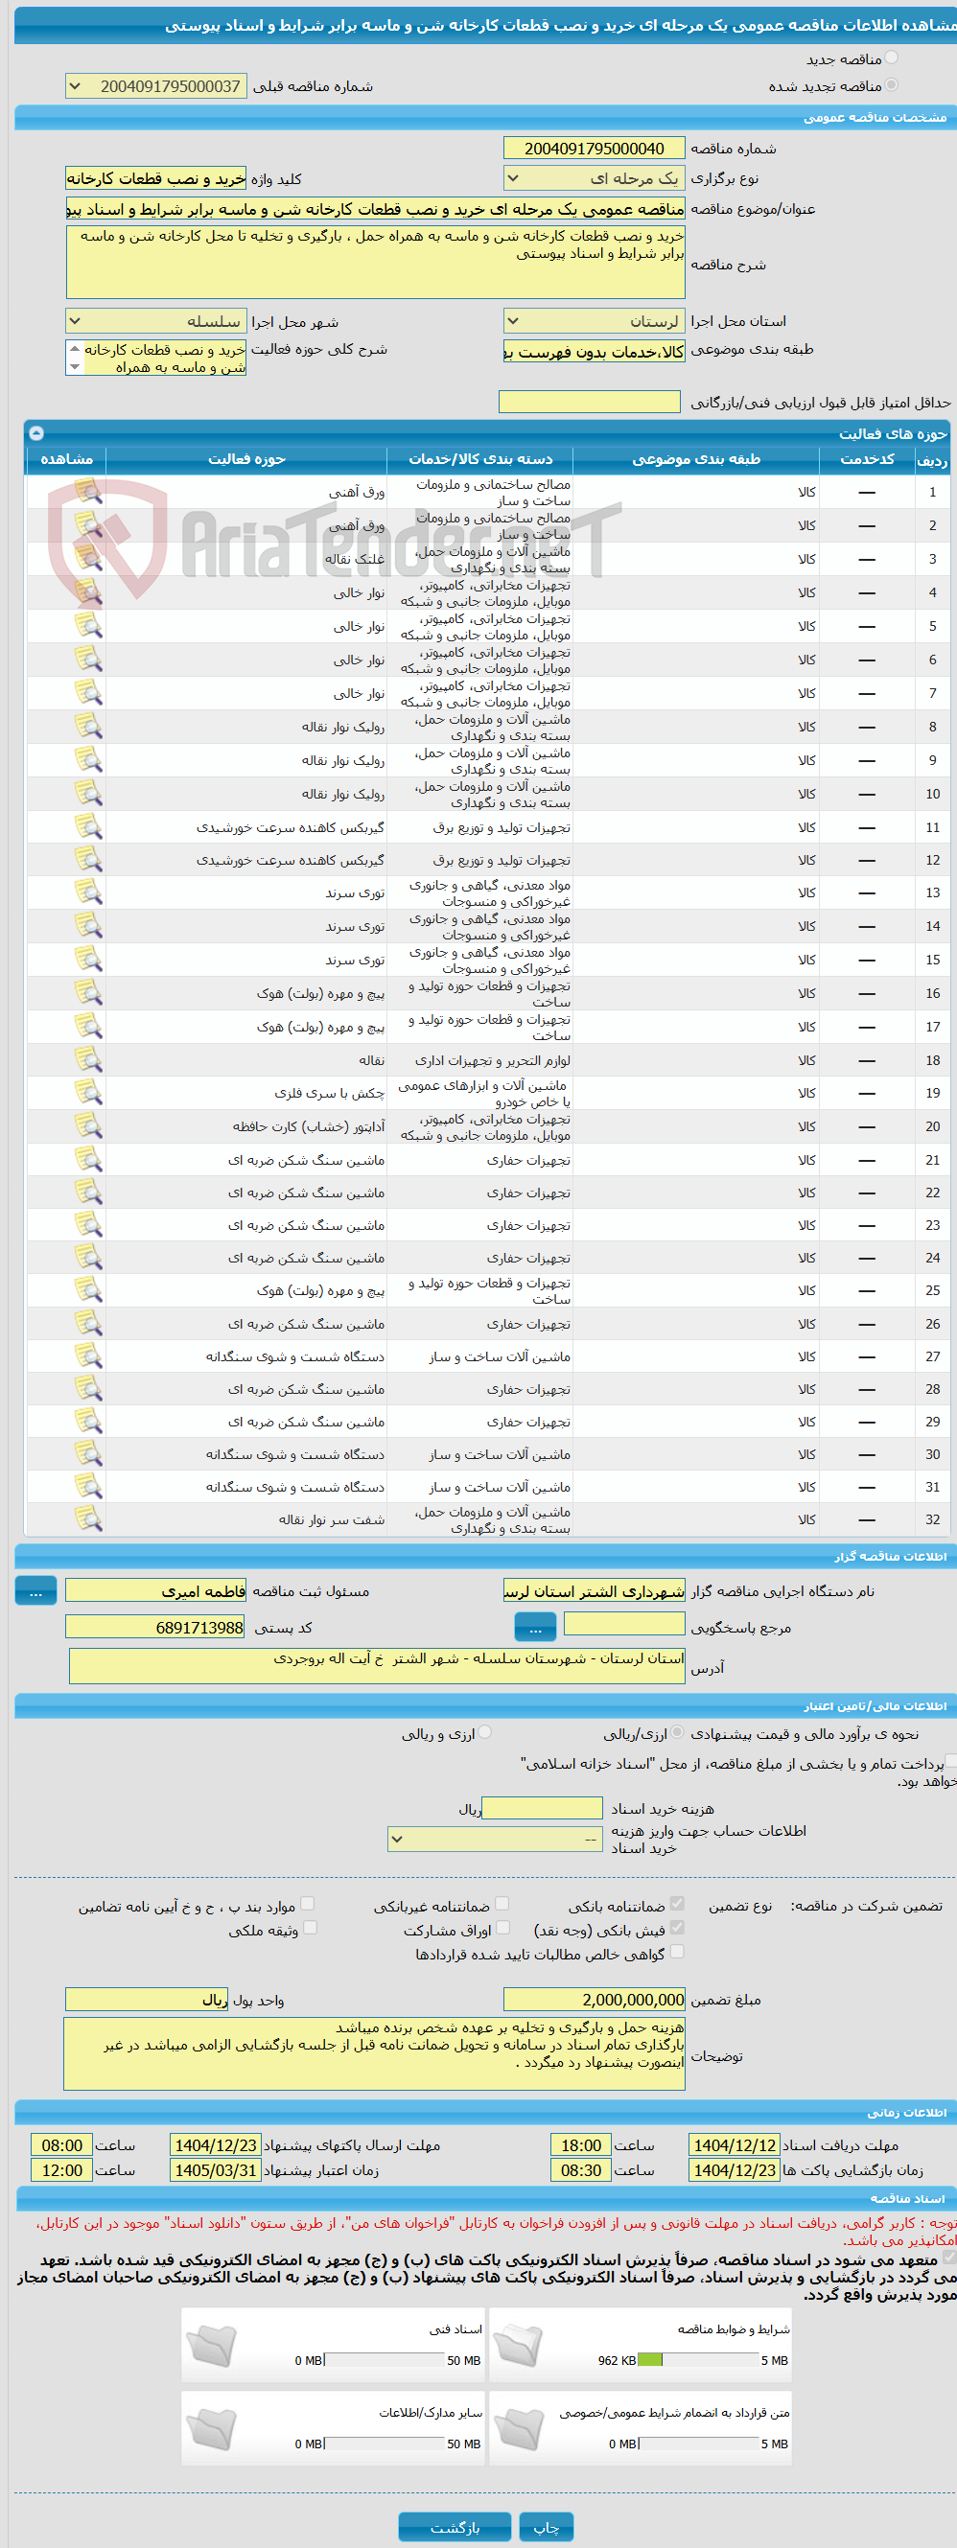This screenshot has width=957, height=2548.
Task: View details icon of row 21
Action: (x=88, y=1160)
